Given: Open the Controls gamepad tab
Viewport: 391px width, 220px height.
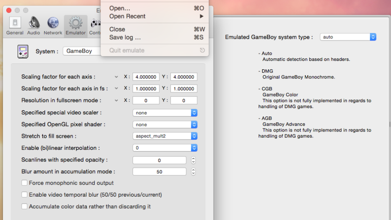Looking at the screenshot, I should point(95,26).
